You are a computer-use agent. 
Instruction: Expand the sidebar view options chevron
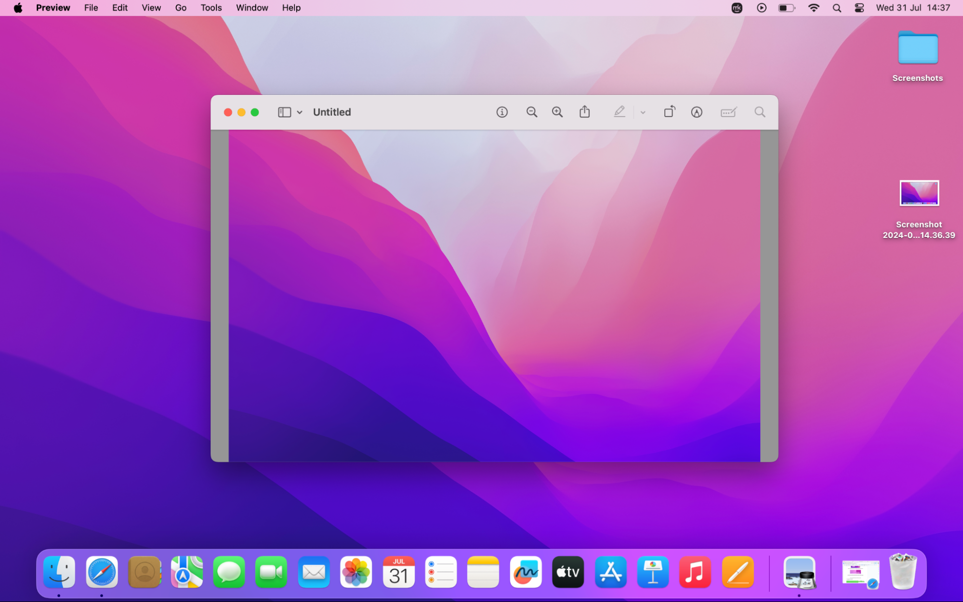point(300,112)
